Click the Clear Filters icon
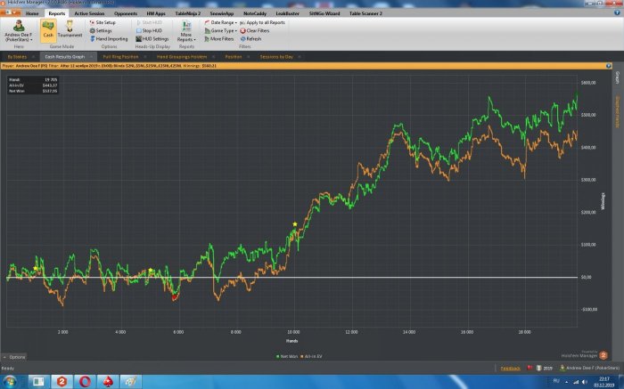Viewport: 624px width, 389px height. click(x=254, y=30)
